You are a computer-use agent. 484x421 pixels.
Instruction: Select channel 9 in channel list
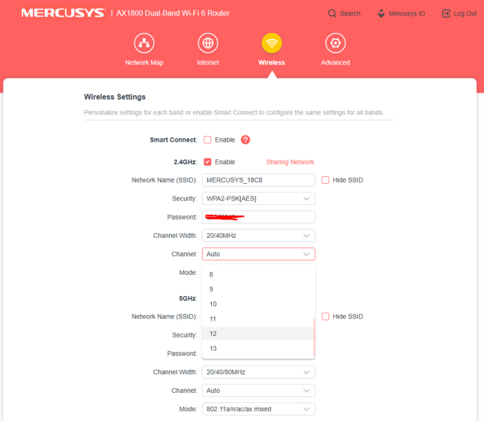point(257,289)
